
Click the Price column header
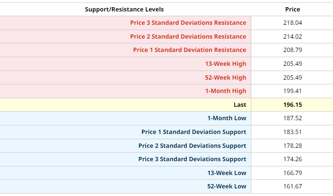pyautogui.click(x=292, y=9)
